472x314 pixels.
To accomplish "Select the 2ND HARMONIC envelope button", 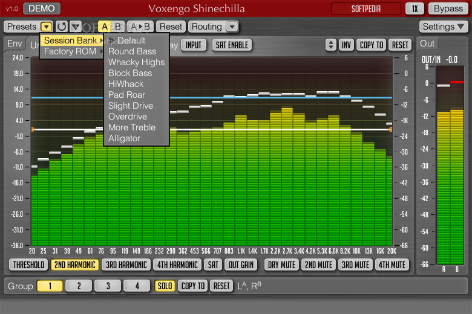I will click(74, 264).
